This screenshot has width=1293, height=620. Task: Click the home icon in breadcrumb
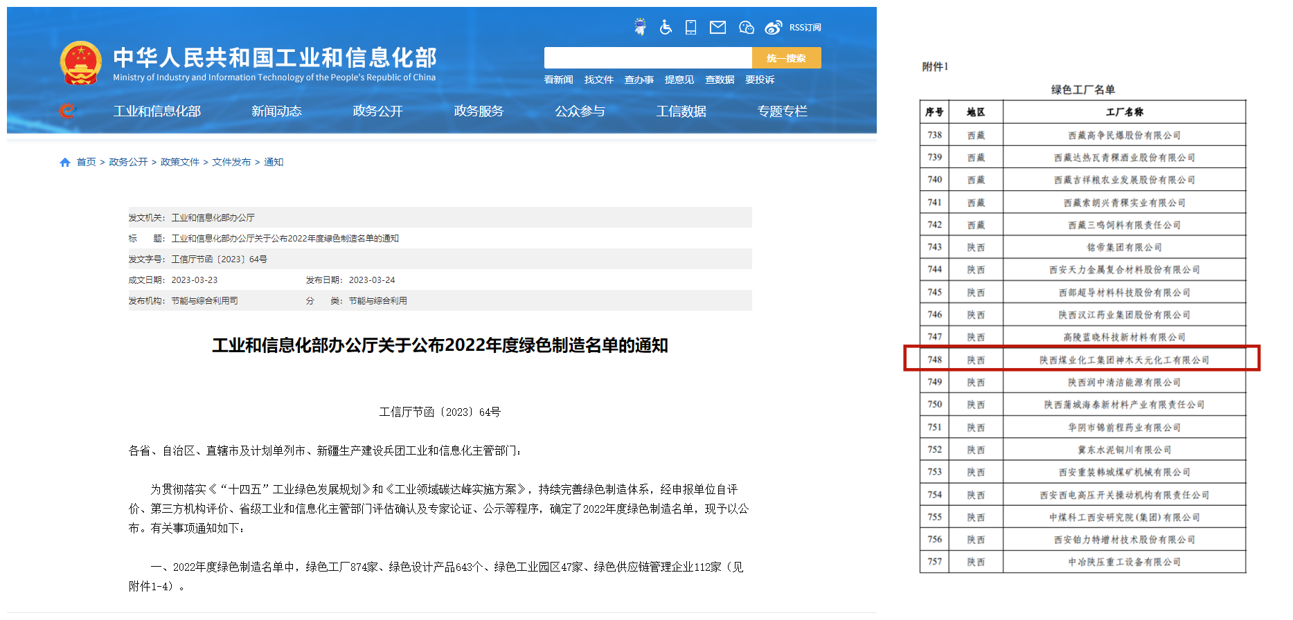[x=65, y=162]
